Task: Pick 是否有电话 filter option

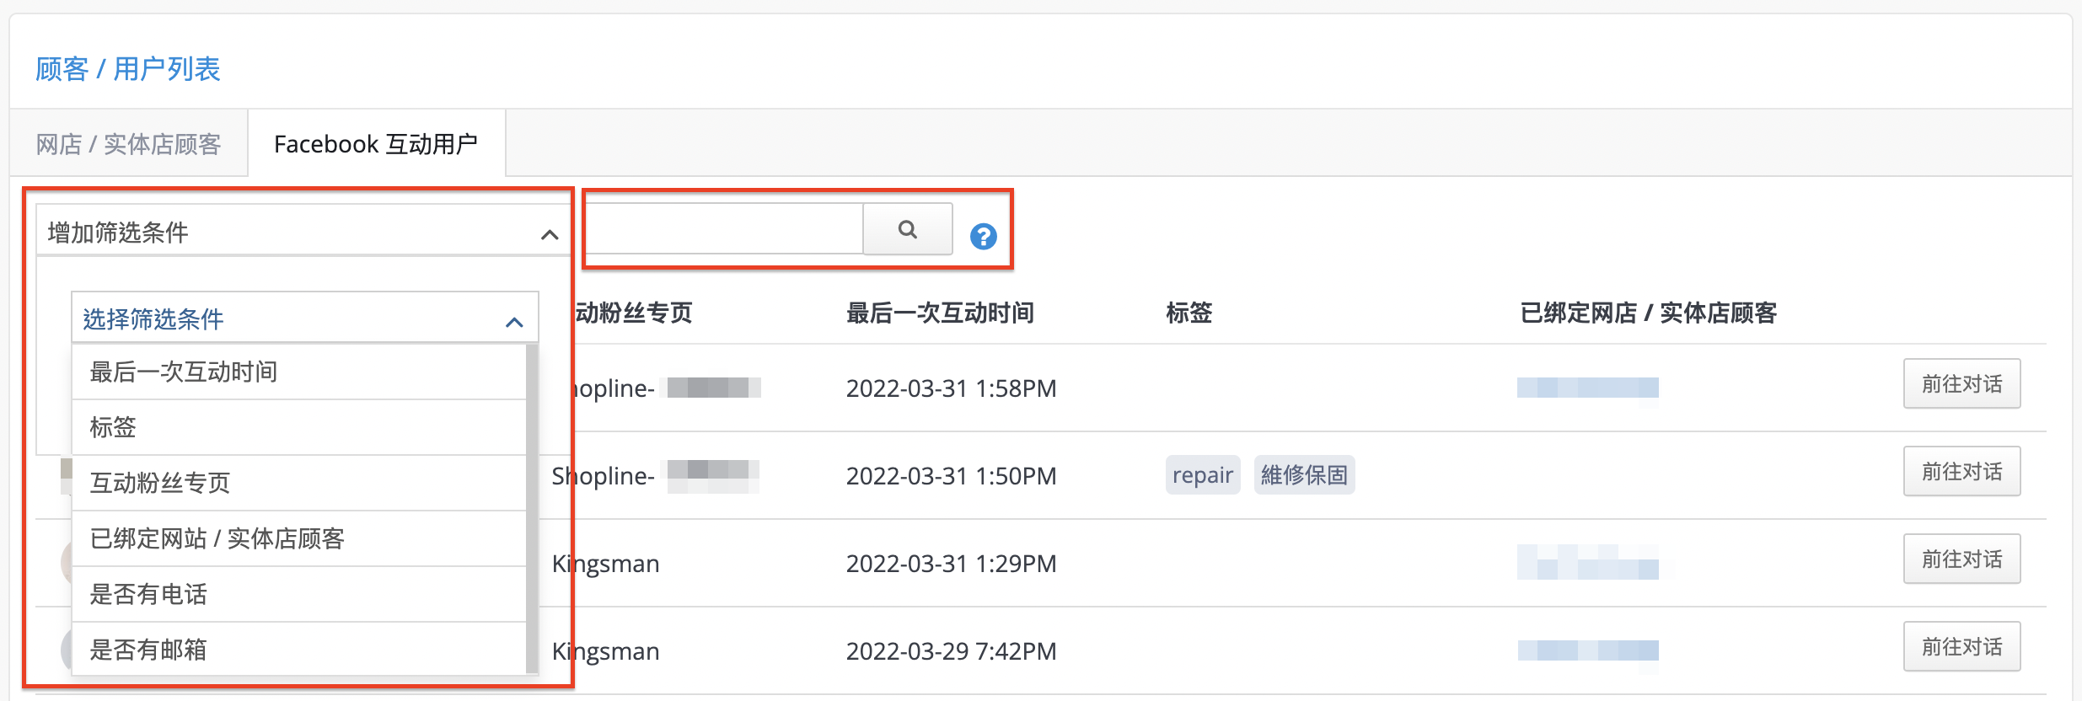Action: coord(299,594)
